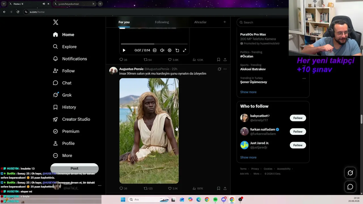Open options for Şener Üşümezsoy trend
This screenshot has height=204, width=363.
tap(304, 78)
